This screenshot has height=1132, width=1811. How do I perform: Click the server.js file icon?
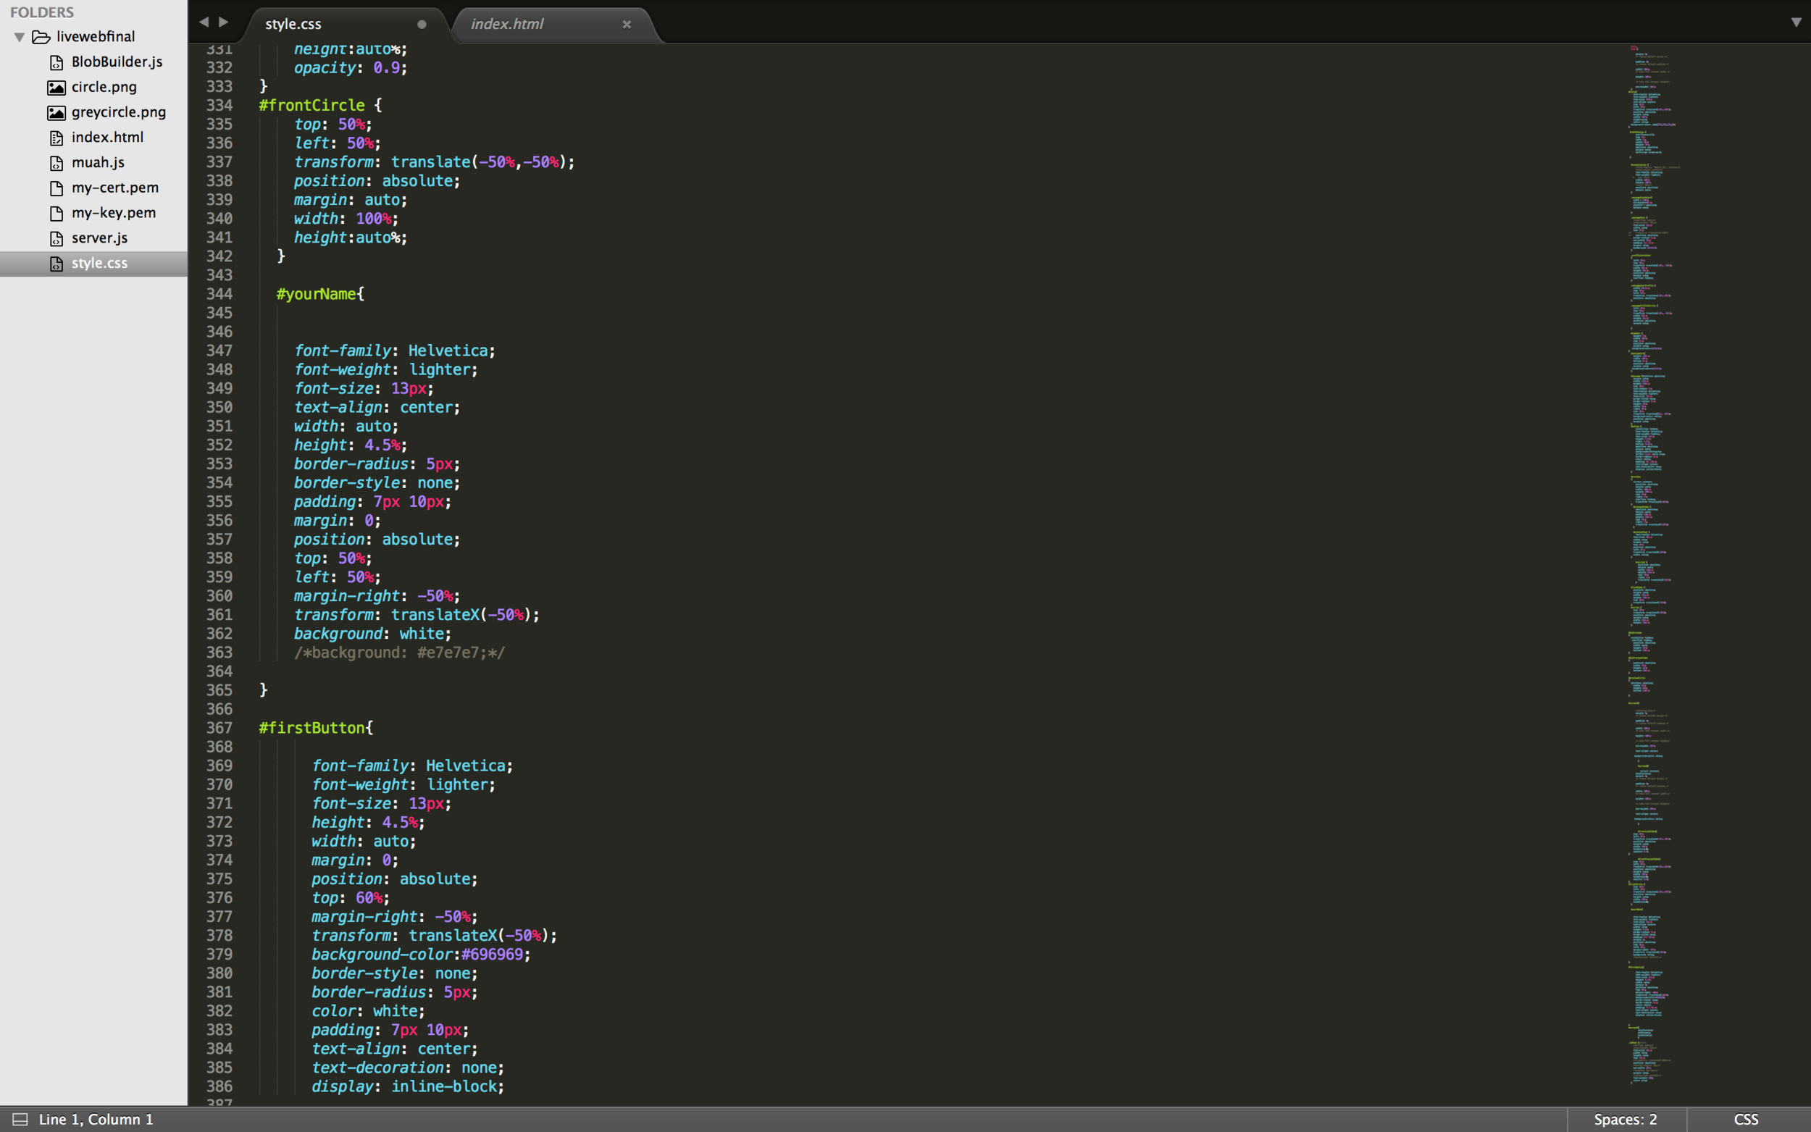[x=57, y=238]
